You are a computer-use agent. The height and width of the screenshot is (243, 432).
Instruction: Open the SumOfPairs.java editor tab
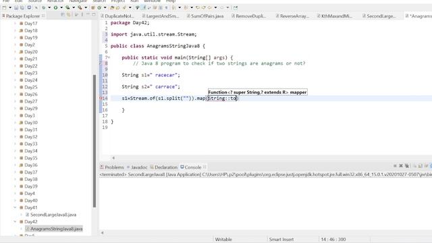coord(205,16)
